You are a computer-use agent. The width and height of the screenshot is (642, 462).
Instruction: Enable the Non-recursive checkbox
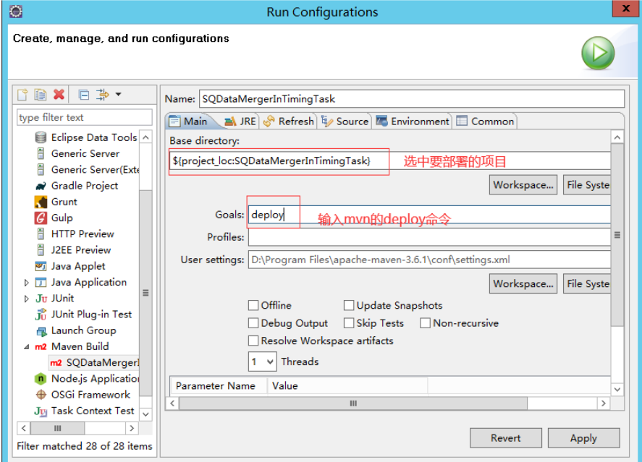pyautogui.click(x=426, y=323)
